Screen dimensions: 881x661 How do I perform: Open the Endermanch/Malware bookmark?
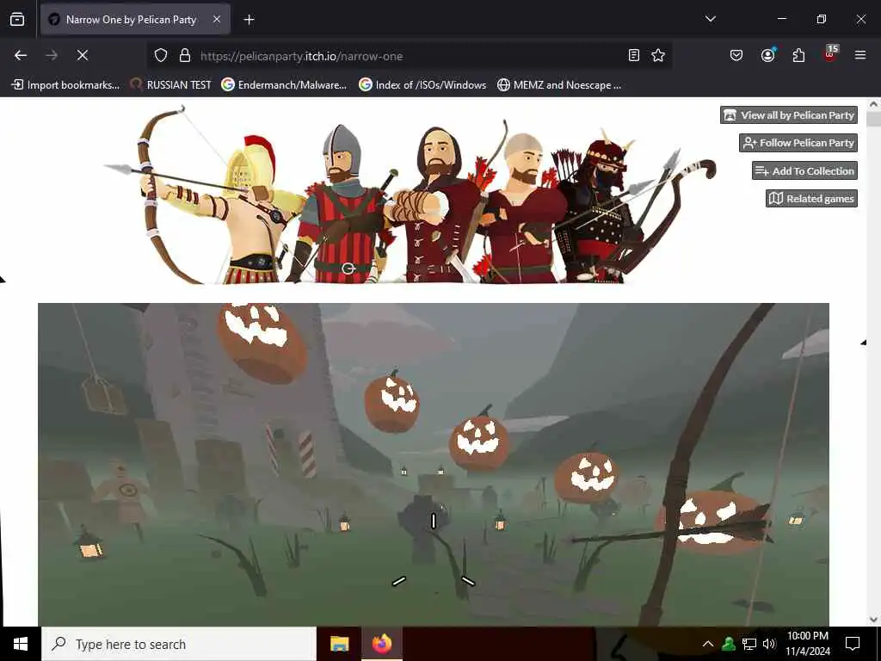pos(284,85)
